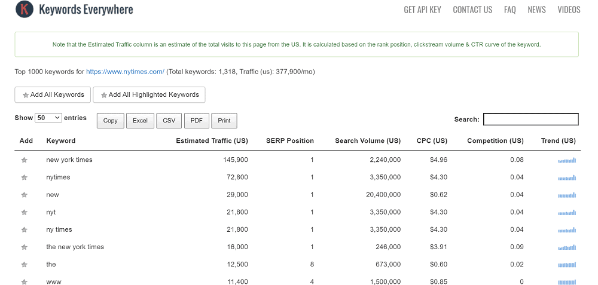This screenshot has height=285, width=598.
Task: Open the GET API KEY menu item
Action: pyautogui.click(x=422, y=10)
